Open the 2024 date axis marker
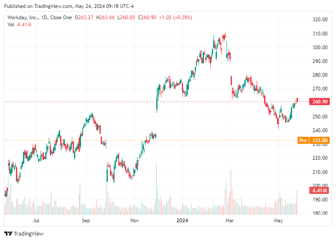The height and width of the screenshot is (241, 336). tap(183, 220)
